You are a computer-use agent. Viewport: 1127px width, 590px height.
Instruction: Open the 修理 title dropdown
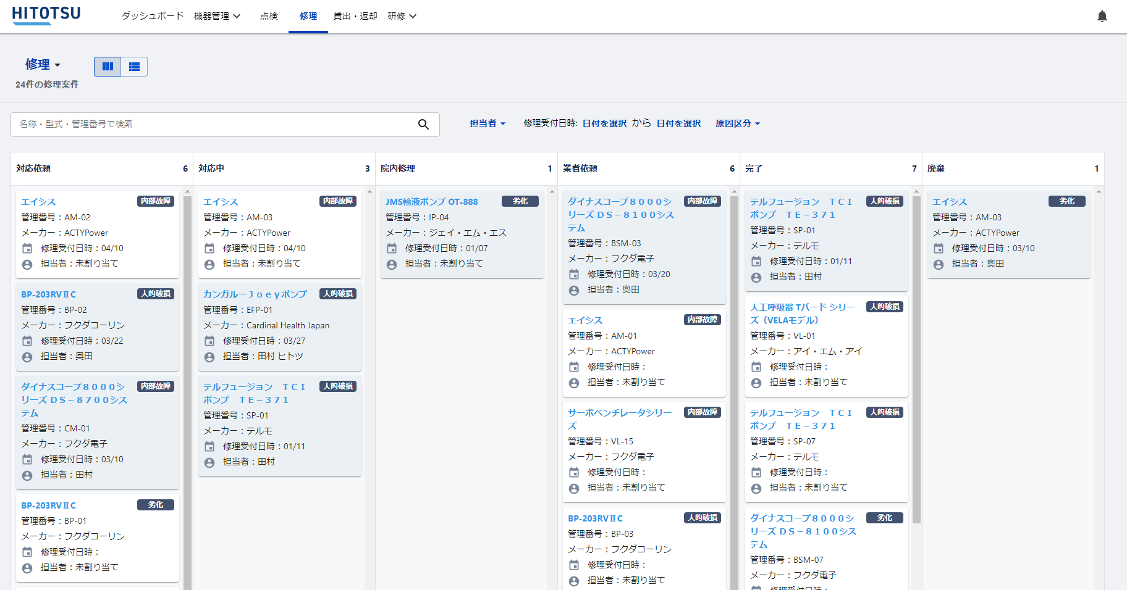(43, 64)
